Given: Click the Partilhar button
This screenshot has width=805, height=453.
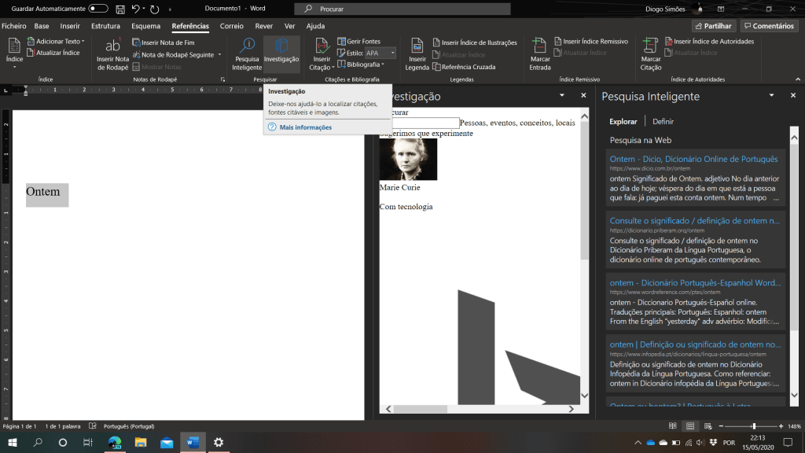Looking at the screenshot, I should coord(713,26).
